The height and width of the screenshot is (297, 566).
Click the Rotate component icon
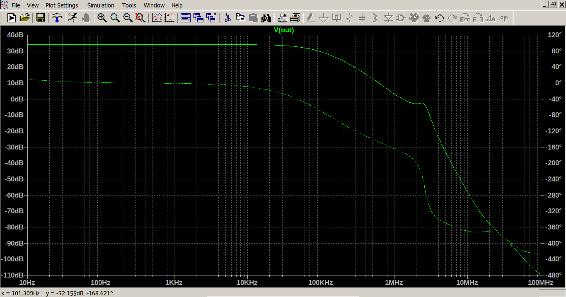pyautogui.click(x=465, y=18)
